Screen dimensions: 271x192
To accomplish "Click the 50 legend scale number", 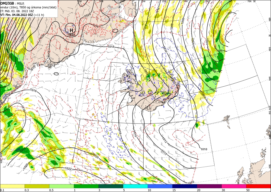I will pos(248,190).
